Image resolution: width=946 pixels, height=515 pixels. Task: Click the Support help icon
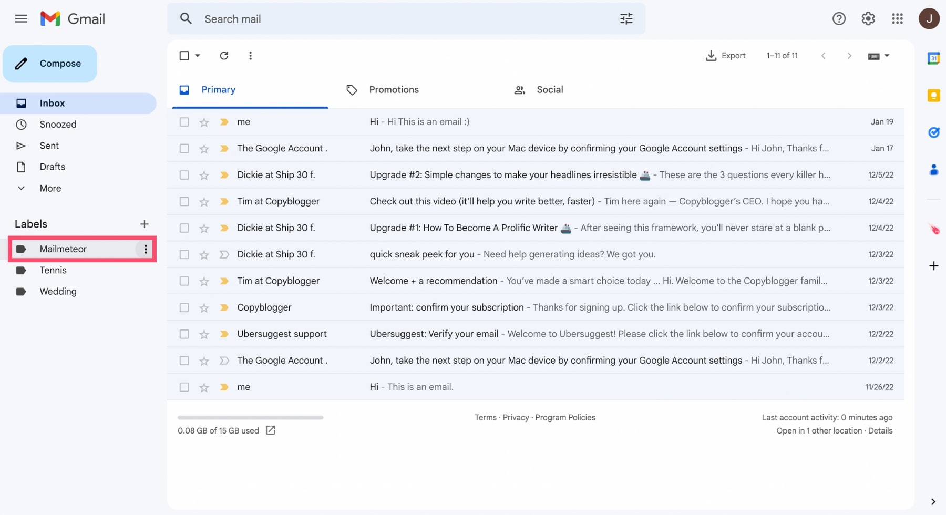coord(839,19)
